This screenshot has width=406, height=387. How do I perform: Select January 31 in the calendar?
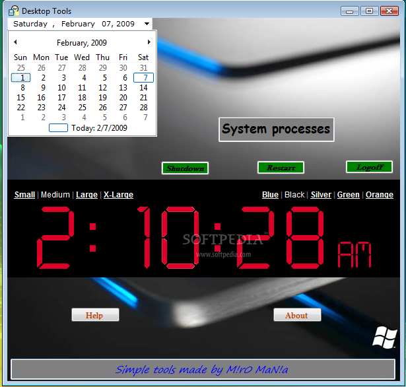(143, 68)
